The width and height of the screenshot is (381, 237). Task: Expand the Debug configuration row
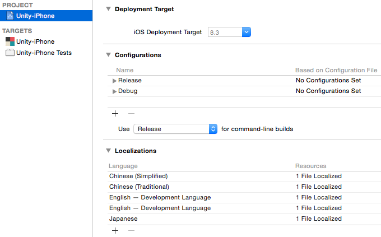tap(114, 91)
